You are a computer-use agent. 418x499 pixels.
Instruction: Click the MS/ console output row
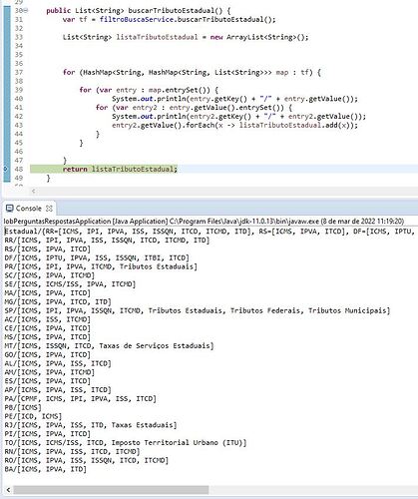tap(48, 337)
